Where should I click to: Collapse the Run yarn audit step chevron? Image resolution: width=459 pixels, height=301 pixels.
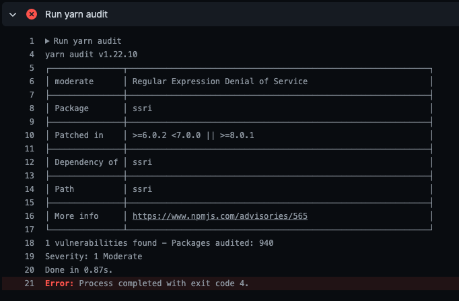pos(13,14)
